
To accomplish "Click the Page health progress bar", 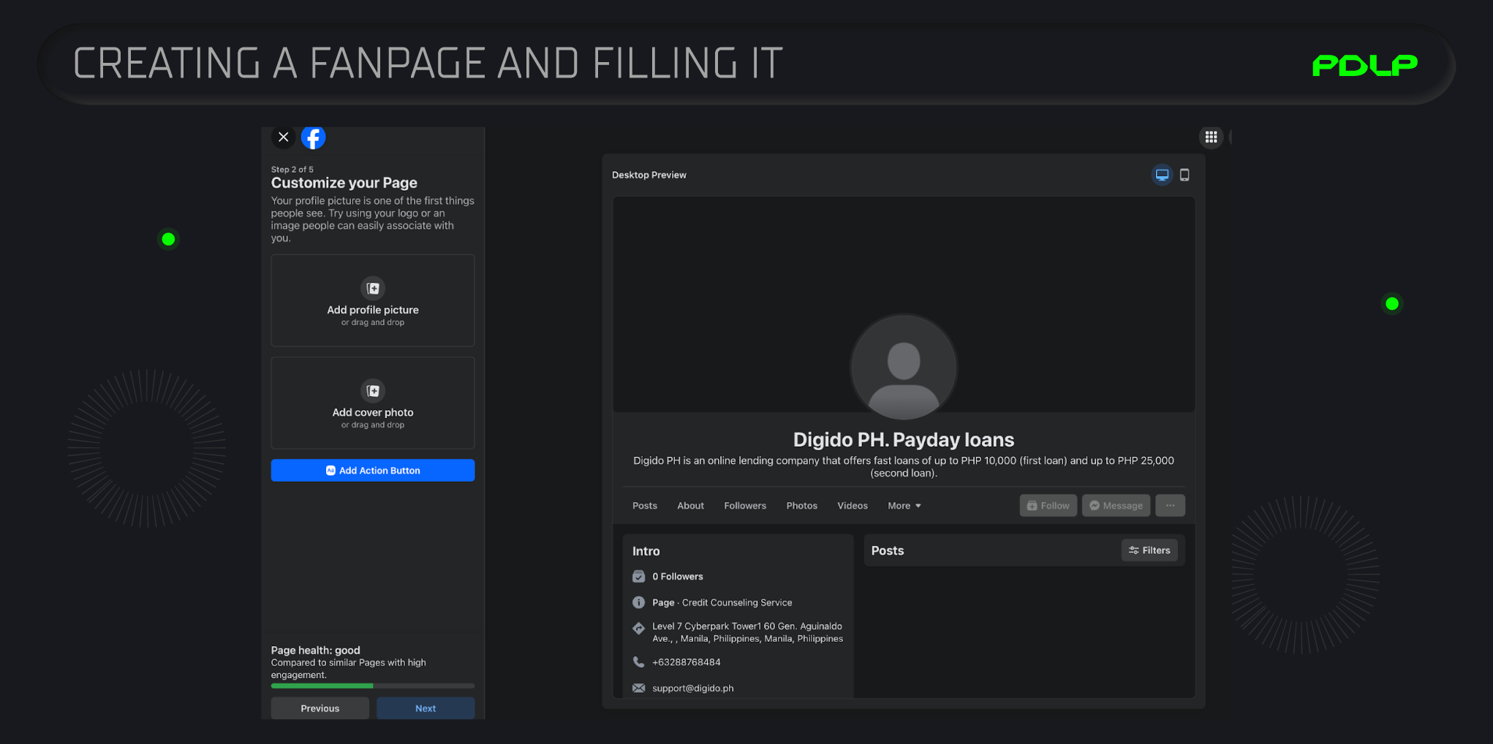I will (x=373, y=686).
